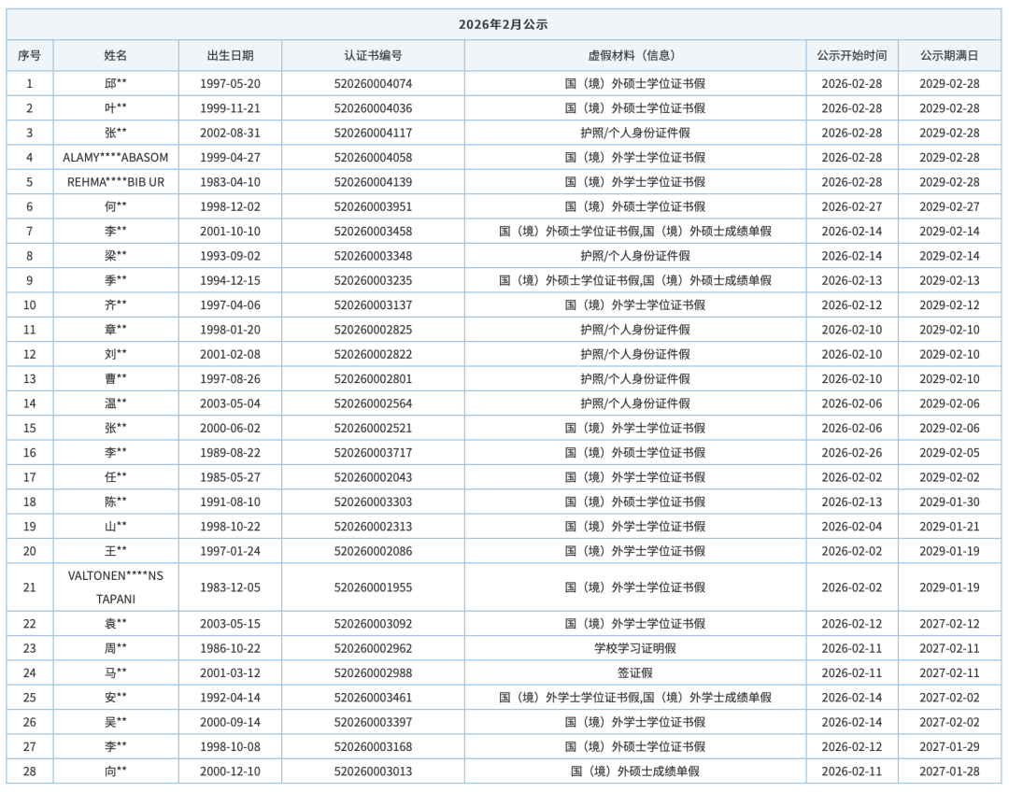Image resolution: width=1009 pixels, height=792 pixels.
Task: Select the name REHMA****BIB UR
Action: (116, 182)
